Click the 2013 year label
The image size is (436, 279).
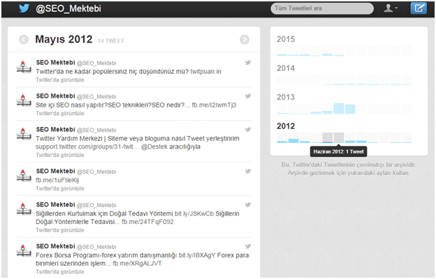click(x=286, y=97)
